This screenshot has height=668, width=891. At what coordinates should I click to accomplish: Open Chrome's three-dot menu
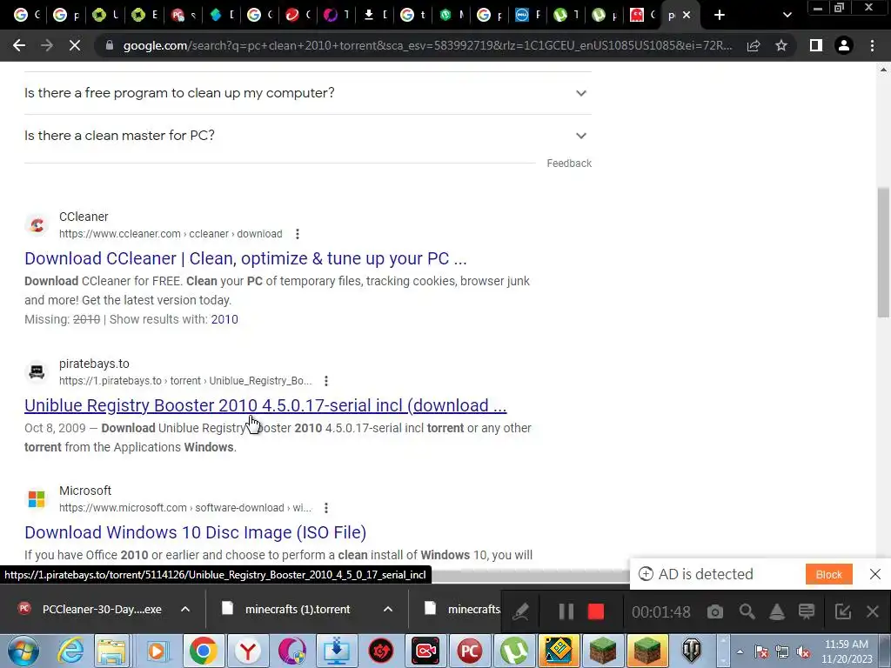click(872, 45)
